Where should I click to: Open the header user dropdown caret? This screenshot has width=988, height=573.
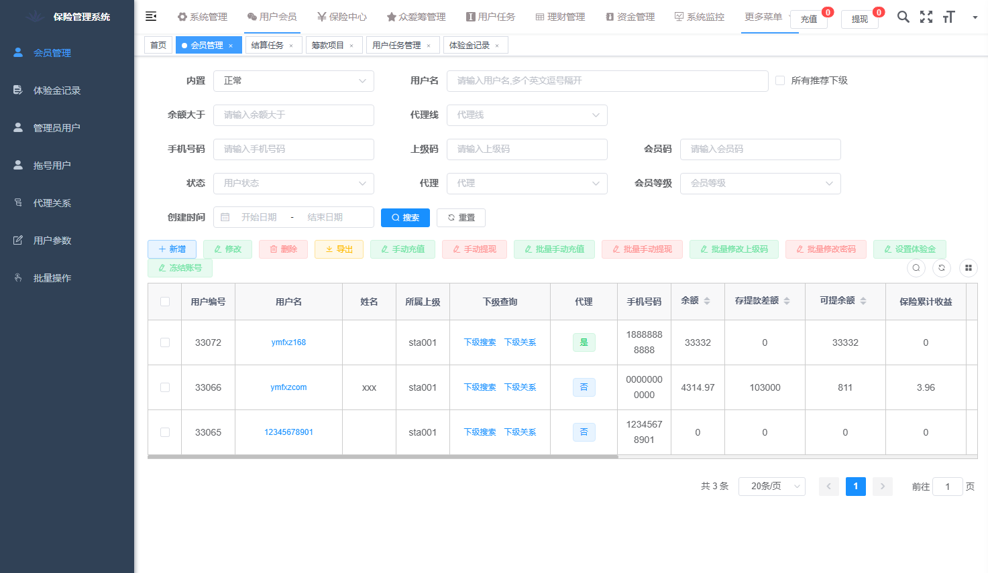[975, 17]
